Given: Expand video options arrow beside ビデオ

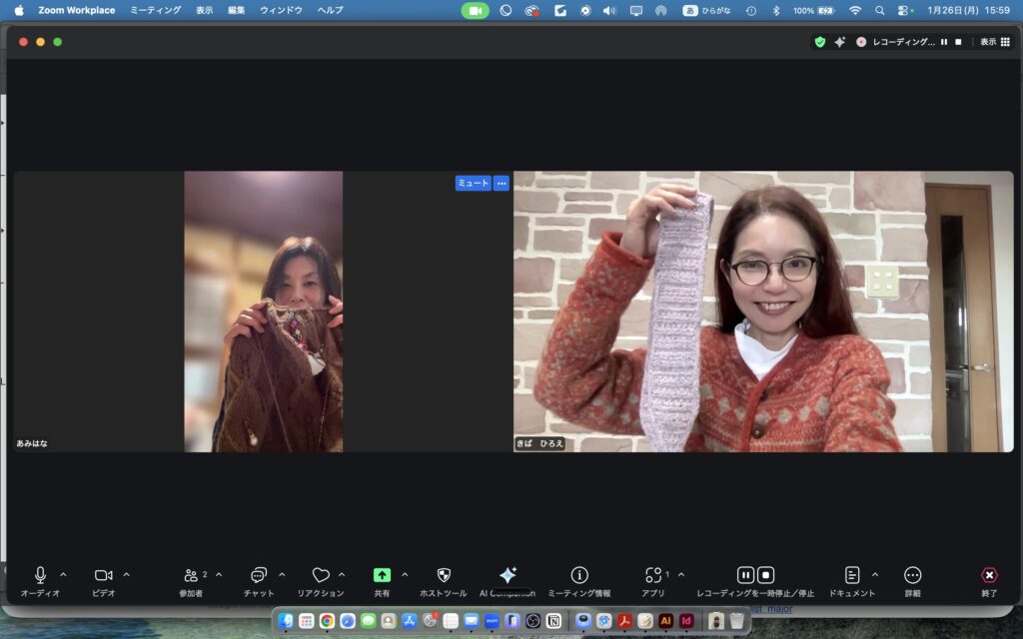Looking at the screenshot, I should [126, 574].
